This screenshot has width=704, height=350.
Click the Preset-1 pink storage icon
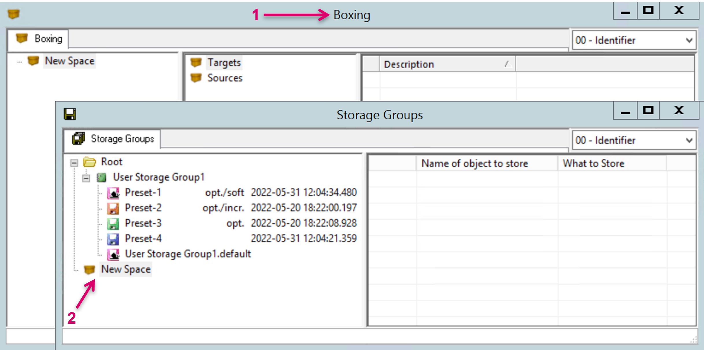113,193
